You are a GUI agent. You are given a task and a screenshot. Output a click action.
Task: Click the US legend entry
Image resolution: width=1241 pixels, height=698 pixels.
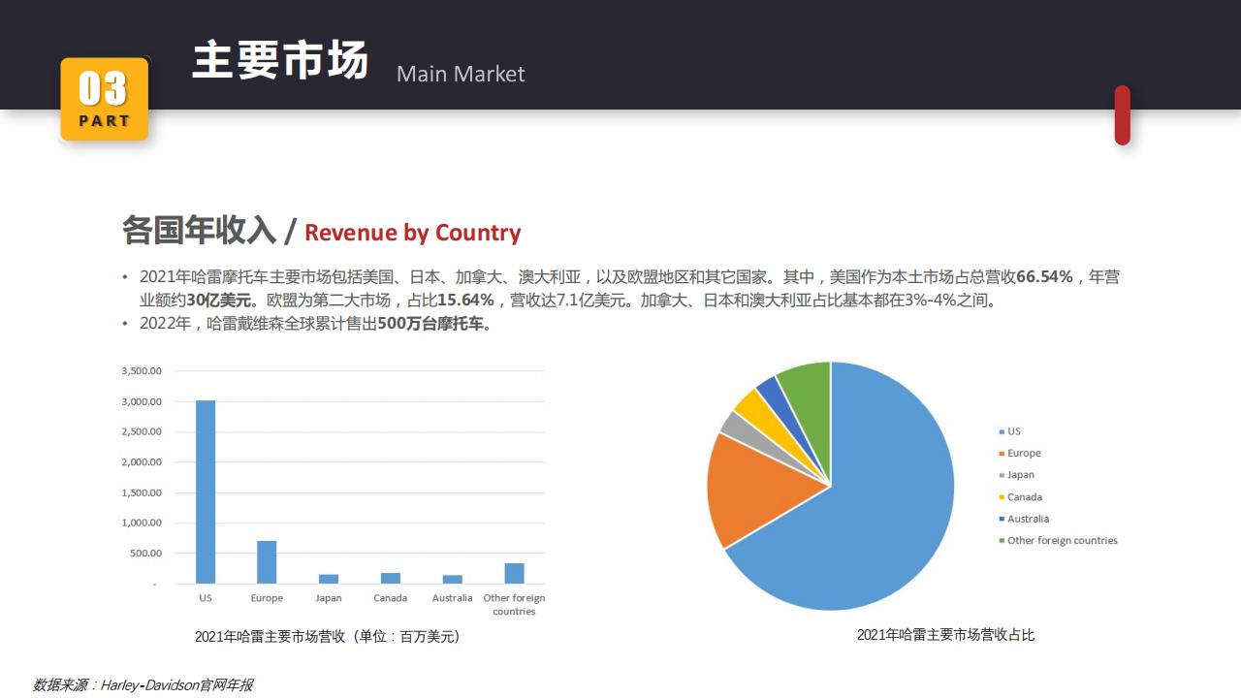(1009, 431)
